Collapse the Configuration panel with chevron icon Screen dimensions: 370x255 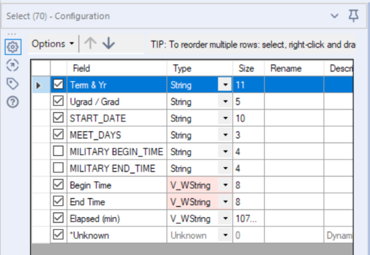click(x=334, y=16)
